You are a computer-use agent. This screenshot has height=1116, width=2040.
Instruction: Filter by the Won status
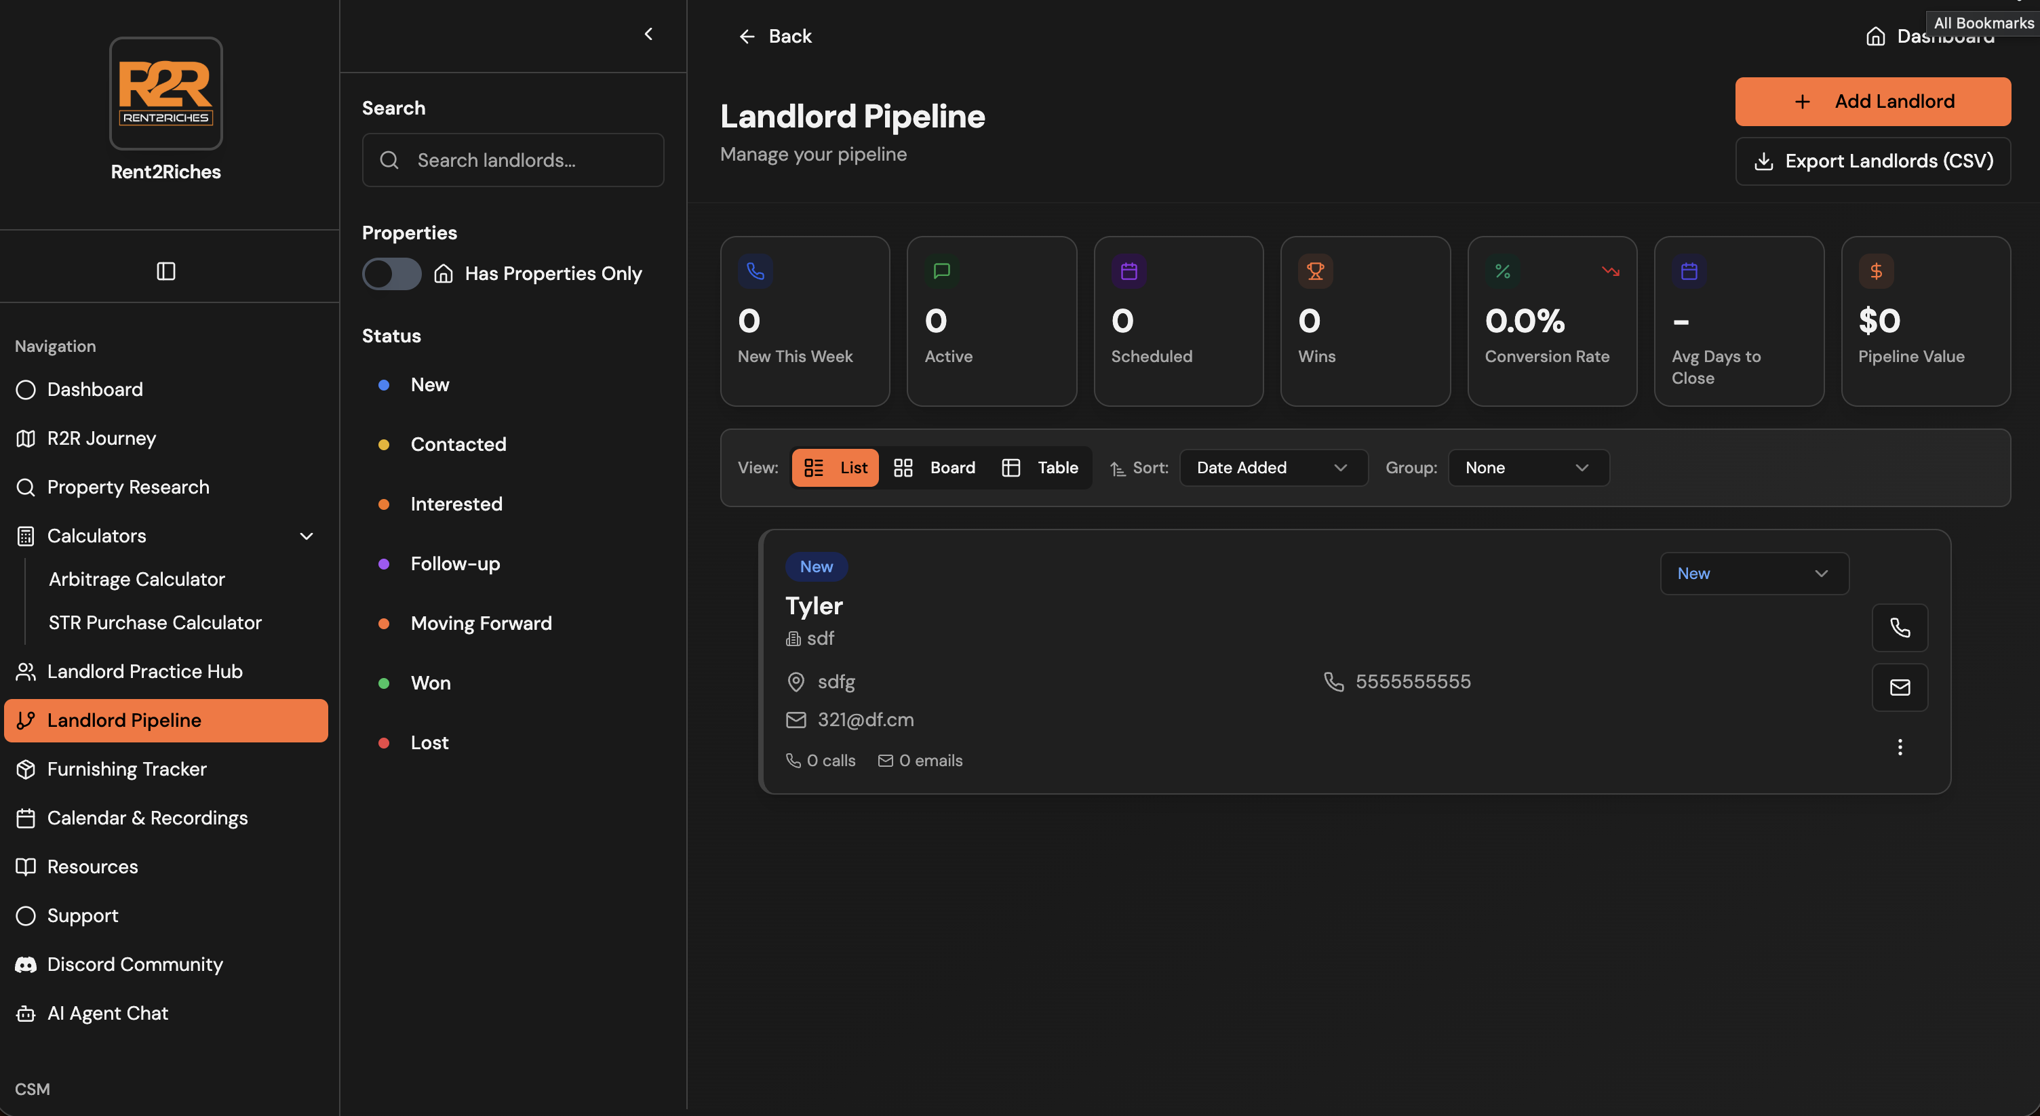[x=430, y=683]
